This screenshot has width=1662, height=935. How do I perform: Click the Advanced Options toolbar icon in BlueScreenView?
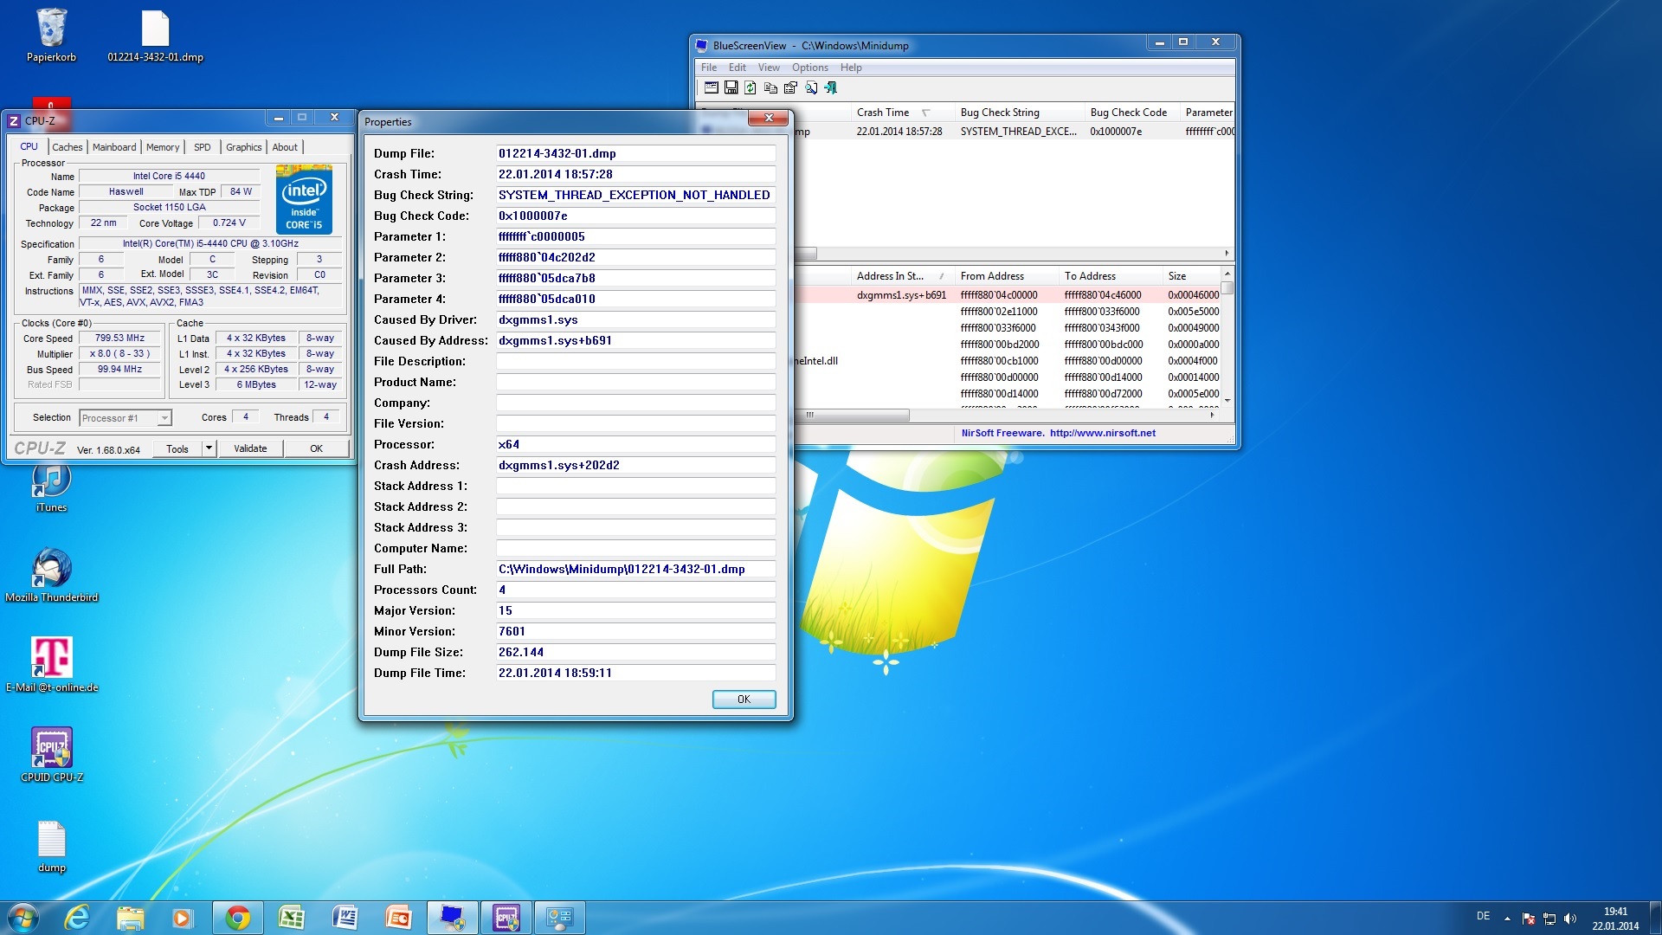pos(711,87)
